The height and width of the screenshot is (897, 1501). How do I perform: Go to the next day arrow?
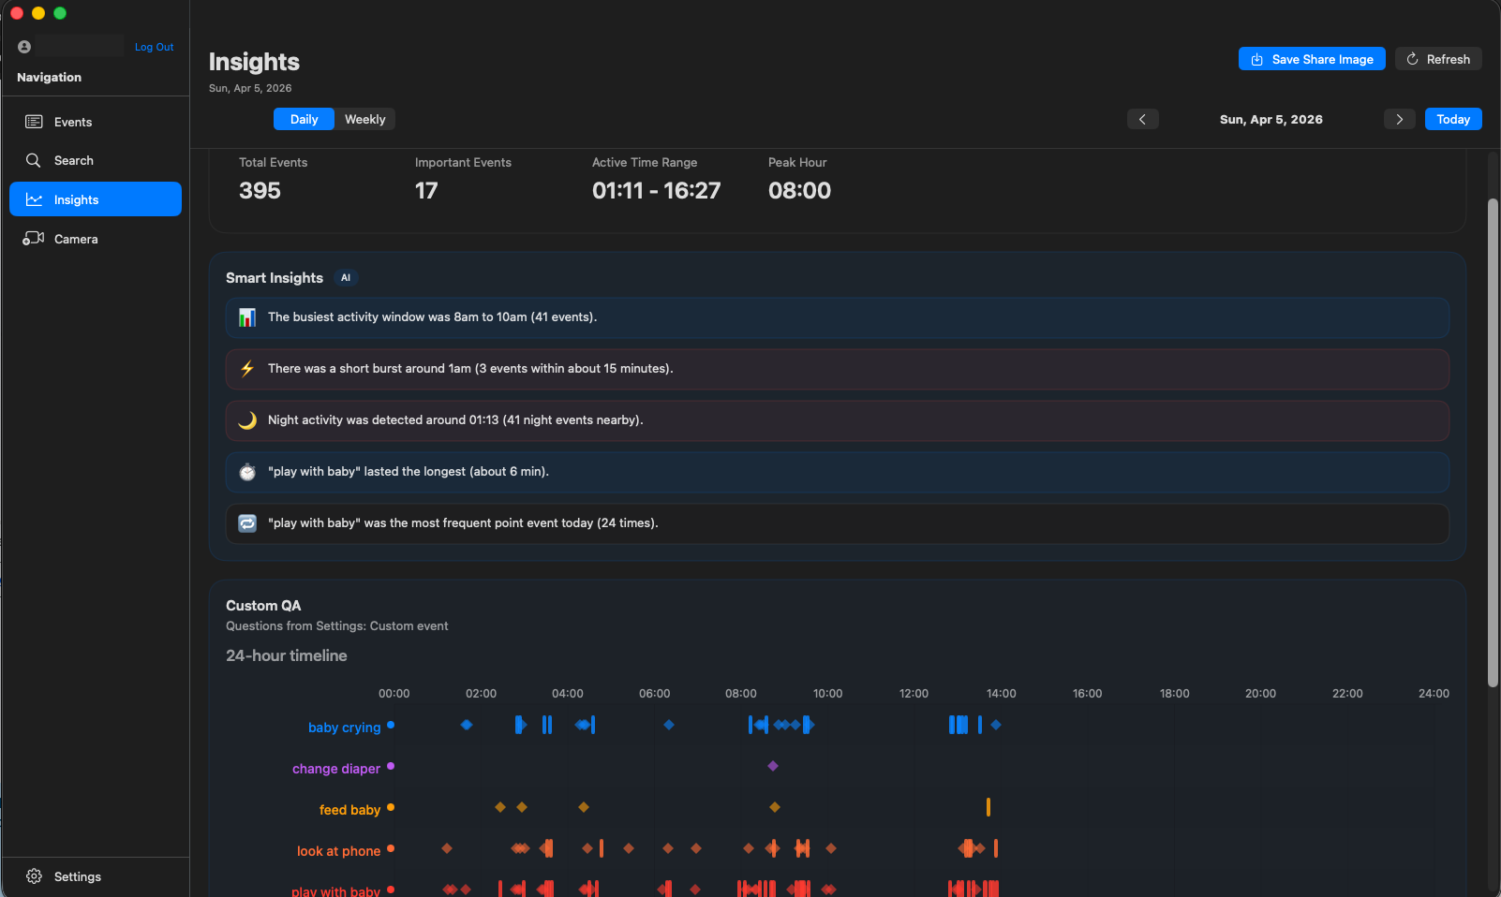1400,119
